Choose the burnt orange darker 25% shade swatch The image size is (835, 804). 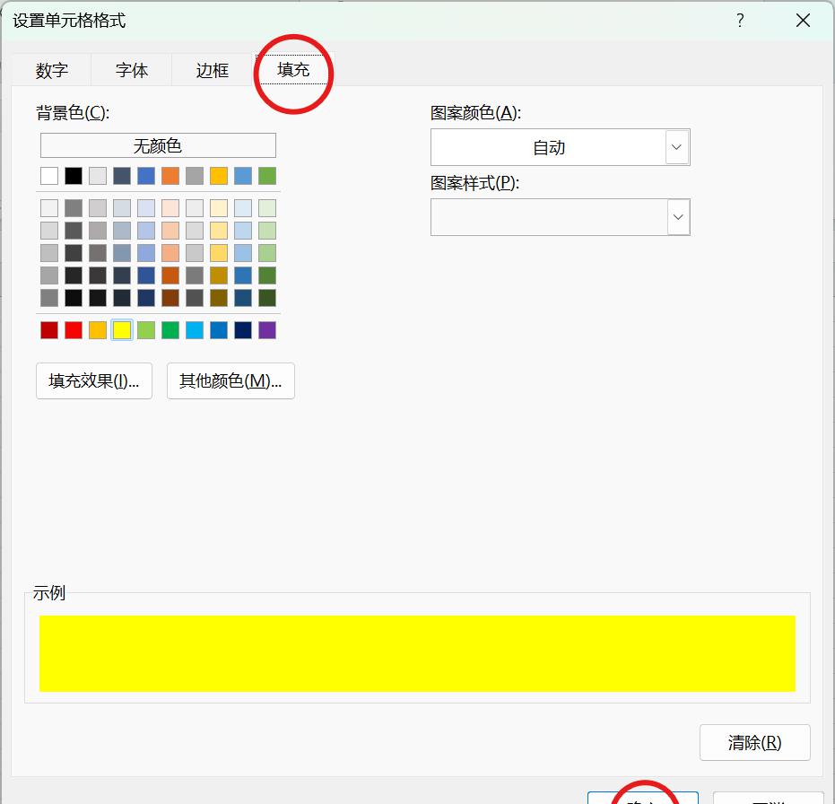(x=170, y=275)
